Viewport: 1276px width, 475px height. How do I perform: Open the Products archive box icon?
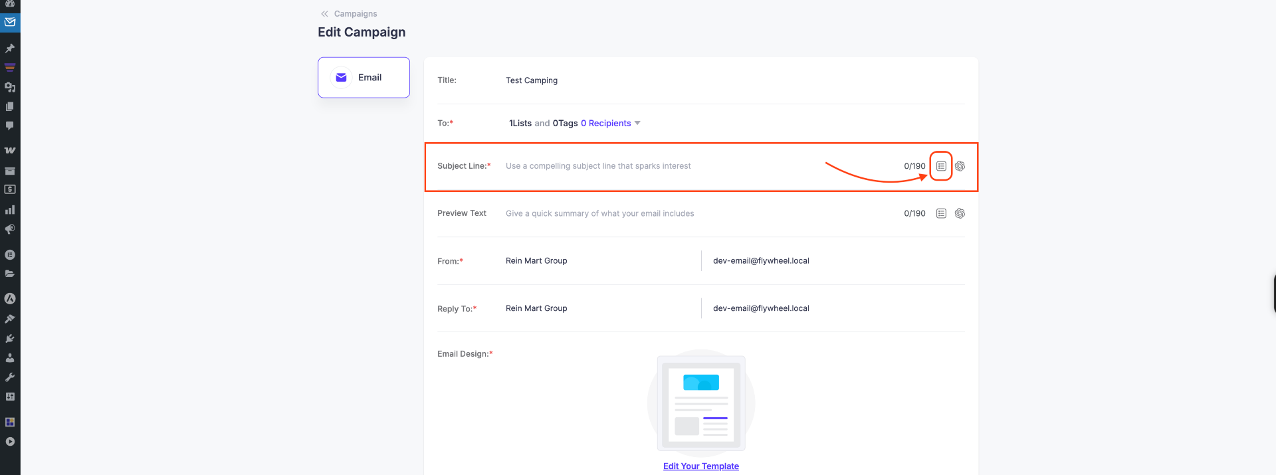(x=10, y=171)
